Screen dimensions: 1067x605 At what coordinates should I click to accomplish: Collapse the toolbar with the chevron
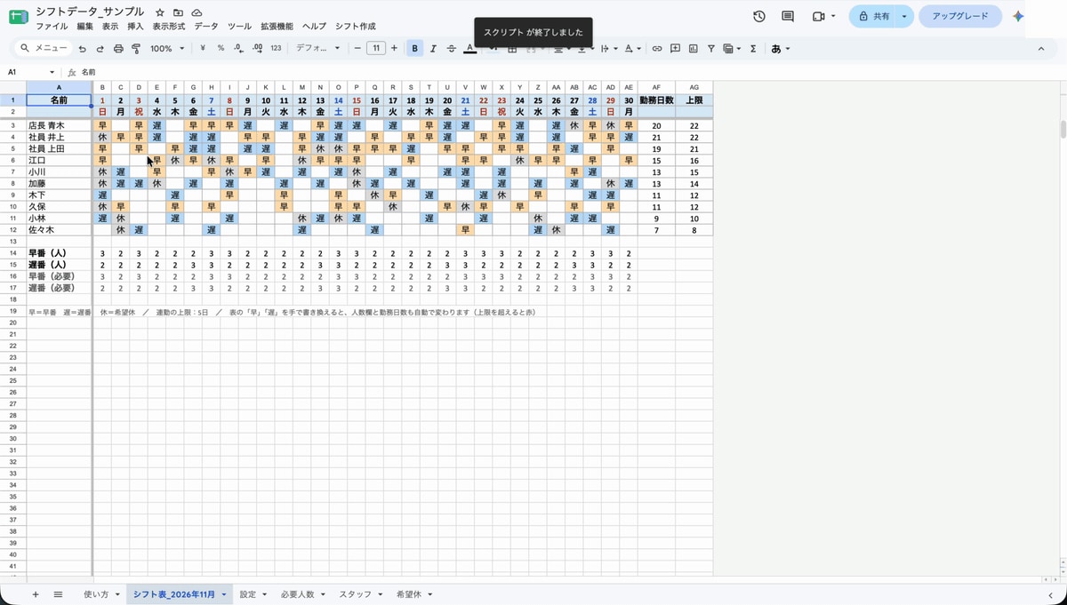pyautogui.click(x=1041, y=49)
